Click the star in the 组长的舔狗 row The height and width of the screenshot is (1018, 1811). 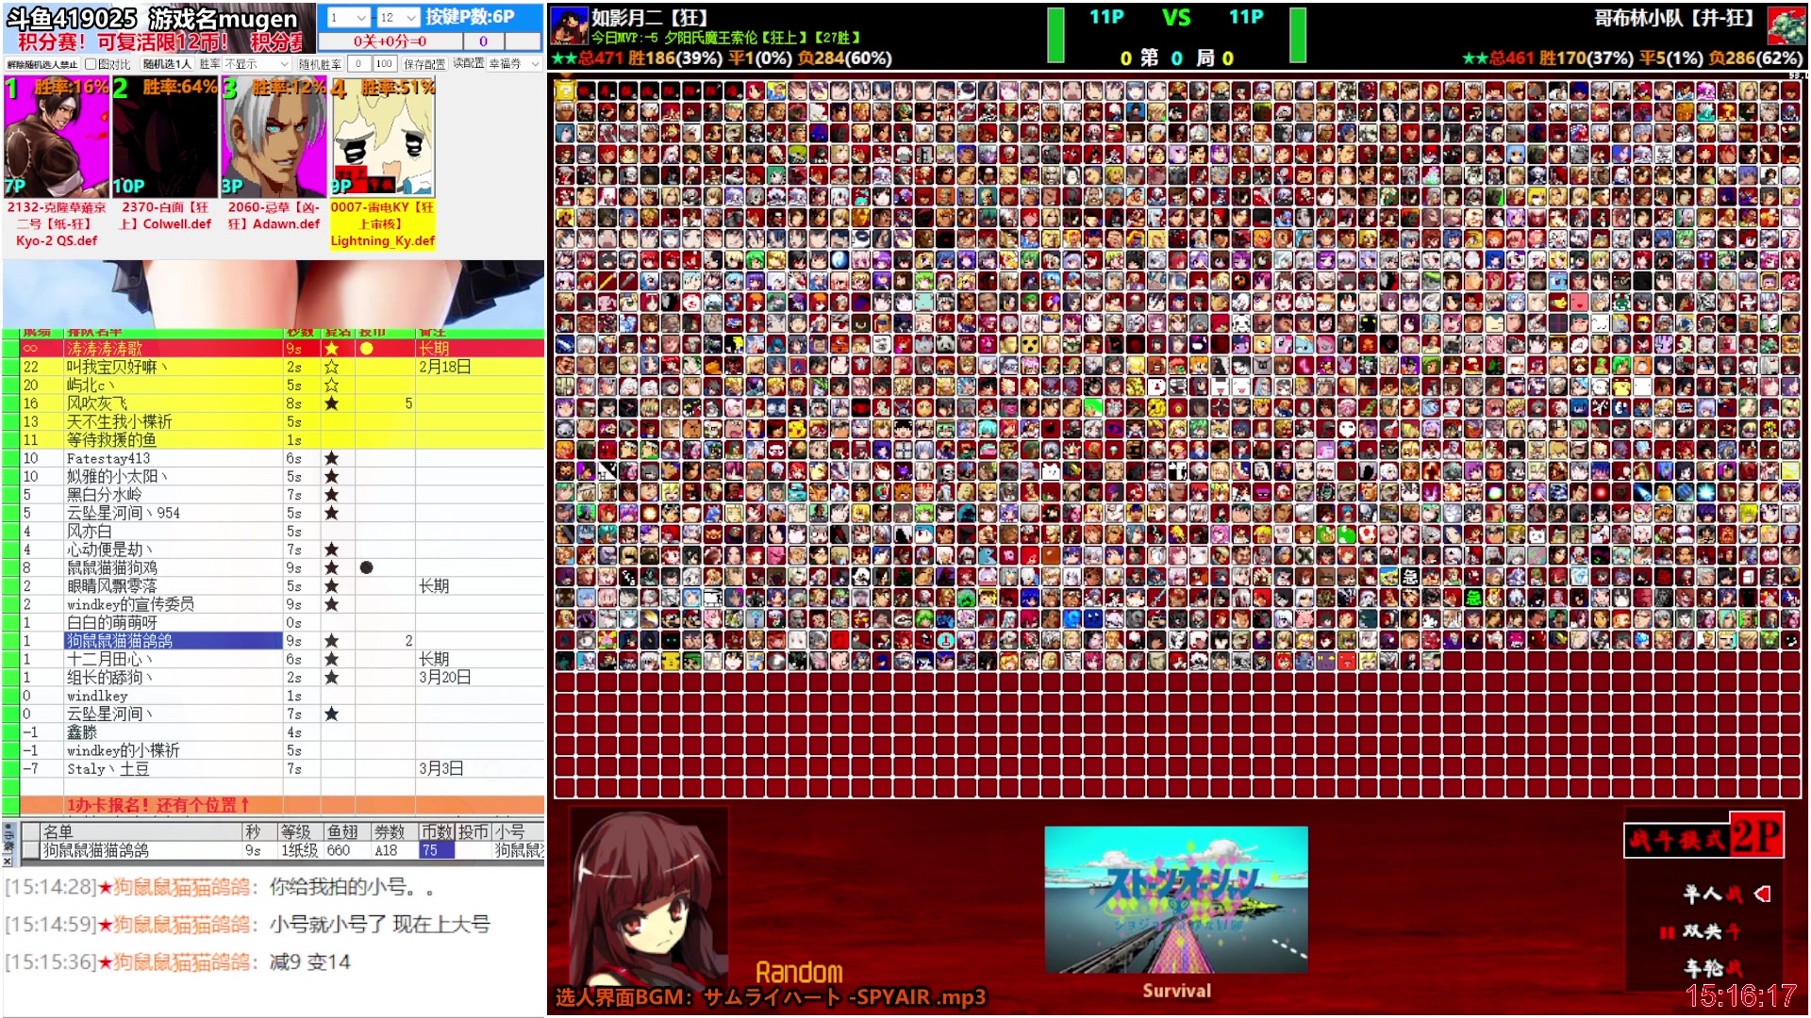coord(331,678)
